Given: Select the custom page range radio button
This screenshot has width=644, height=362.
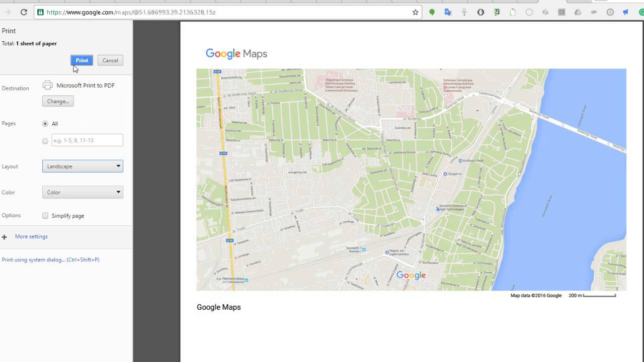Looking at the screenshot, I should pyautogui.click(x=45, y=141).
